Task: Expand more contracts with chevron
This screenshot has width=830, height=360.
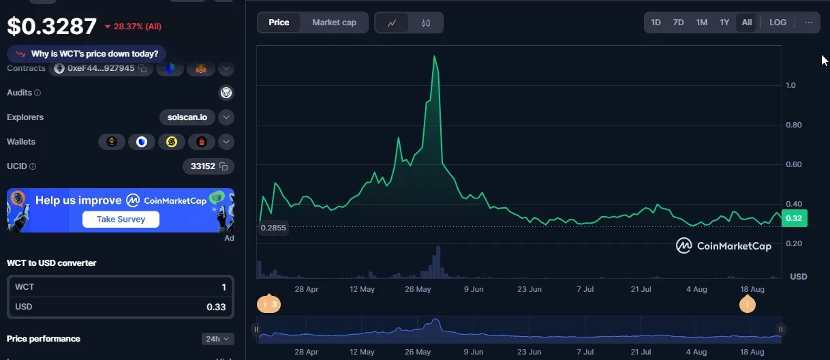Action: [226, 69]
